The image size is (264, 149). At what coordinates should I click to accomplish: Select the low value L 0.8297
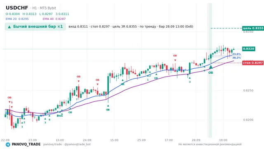click(x=46, y=14)
